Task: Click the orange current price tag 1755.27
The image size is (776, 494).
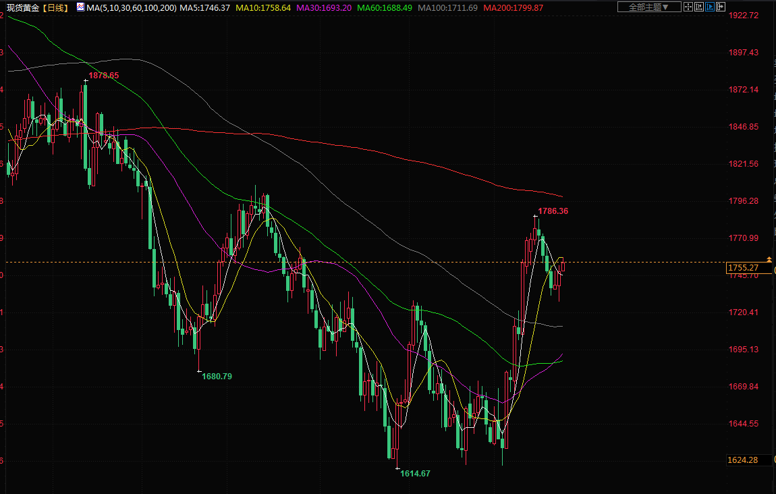Action: pos(743,268)
